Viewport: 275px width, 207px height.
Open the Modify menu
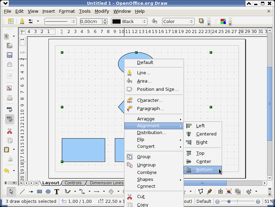click(x=102, y=11)
